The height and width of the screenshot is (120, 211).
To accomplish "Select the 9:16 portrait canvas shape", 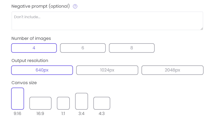I will pos(18,99).
